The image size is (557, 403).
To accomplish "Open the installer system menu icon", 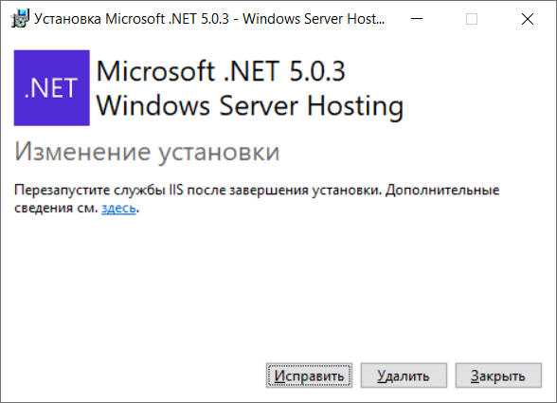I will click(x=20, y=19).
